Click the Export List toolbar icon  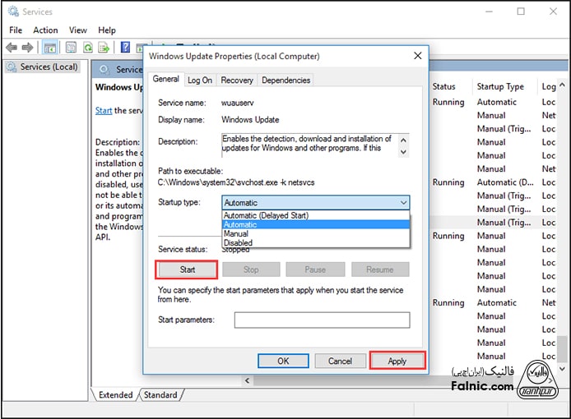pos(103,48)
